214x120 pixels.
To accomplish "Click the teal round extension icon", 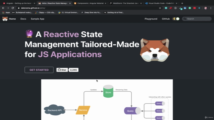I will coord(166,8).
